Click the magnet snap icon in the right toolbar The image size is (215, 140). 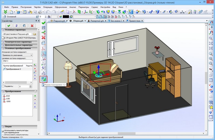211,22
